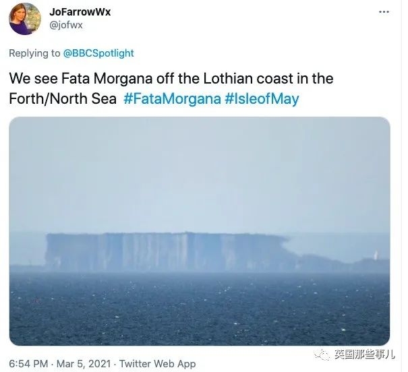Click the 6:54 PM timestamp
This screenshot has width=408, height=372.
(x=28, y=364)
